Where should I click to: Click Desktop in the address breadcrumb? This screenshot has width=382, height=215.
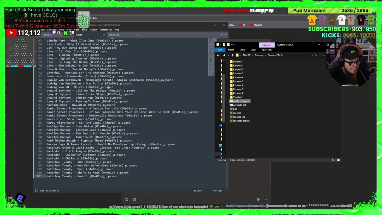(x=259, y=55)
